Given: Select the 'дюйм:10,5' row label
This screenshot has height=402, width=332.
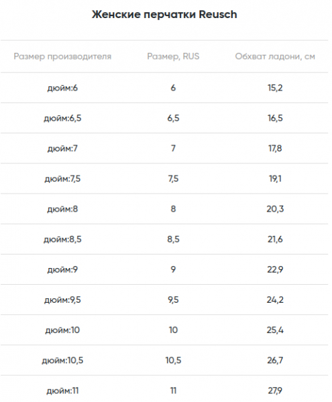Looking at the screenshot, I should [62, 360].
